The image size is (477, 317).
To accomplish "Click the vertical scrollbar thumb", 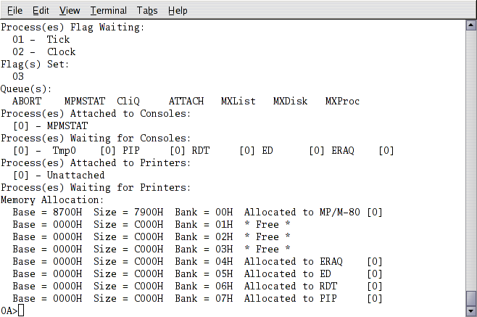I will coord(470,297).
